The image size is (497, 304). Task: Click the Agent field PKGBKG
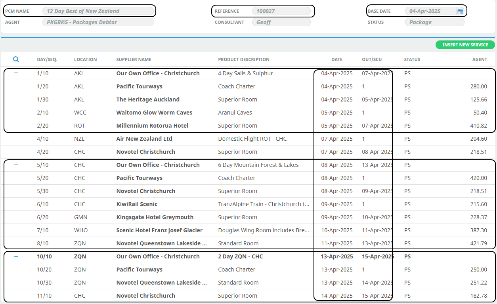(x=98, y=22)
